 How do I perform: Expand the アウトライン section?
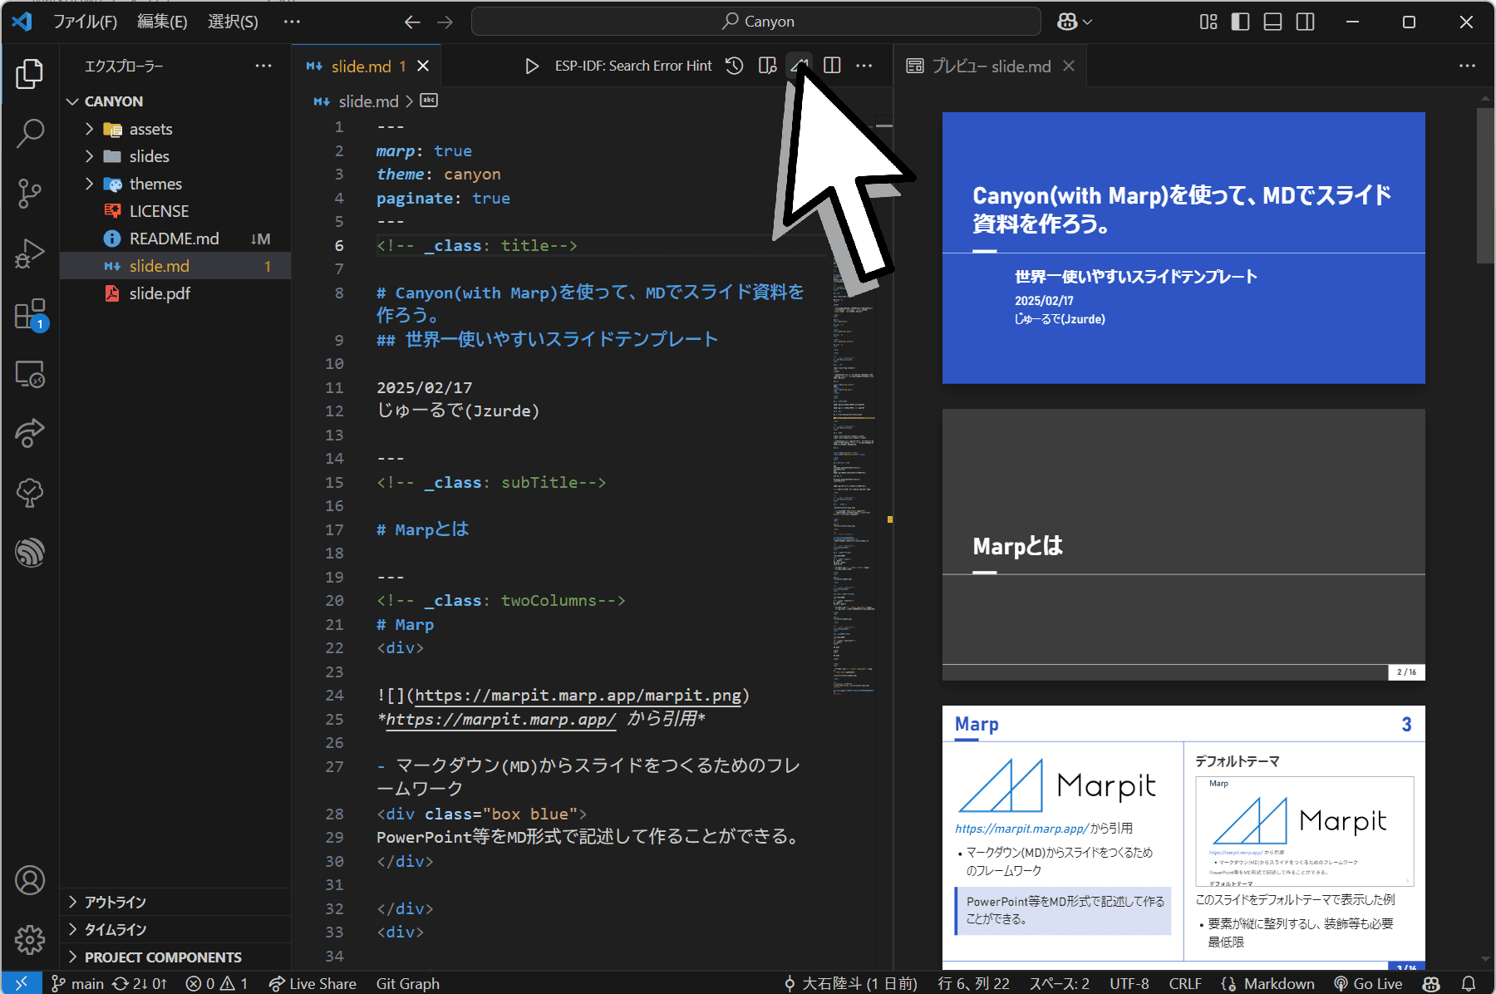coord(115,902)
